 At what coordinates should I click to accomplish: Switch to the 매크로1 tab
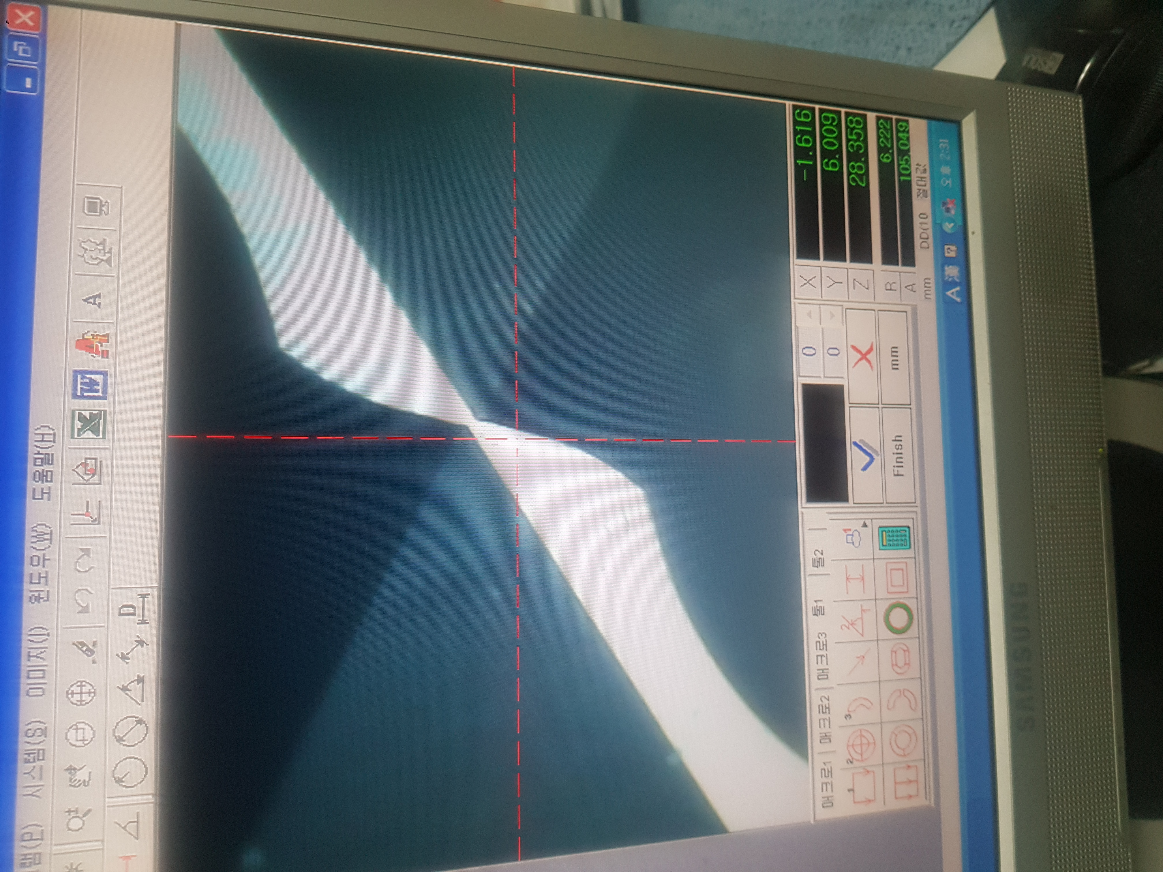click(827, 784)
